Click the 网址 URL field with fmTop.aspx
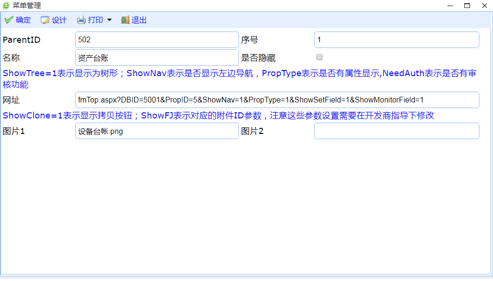 point(277,100)
